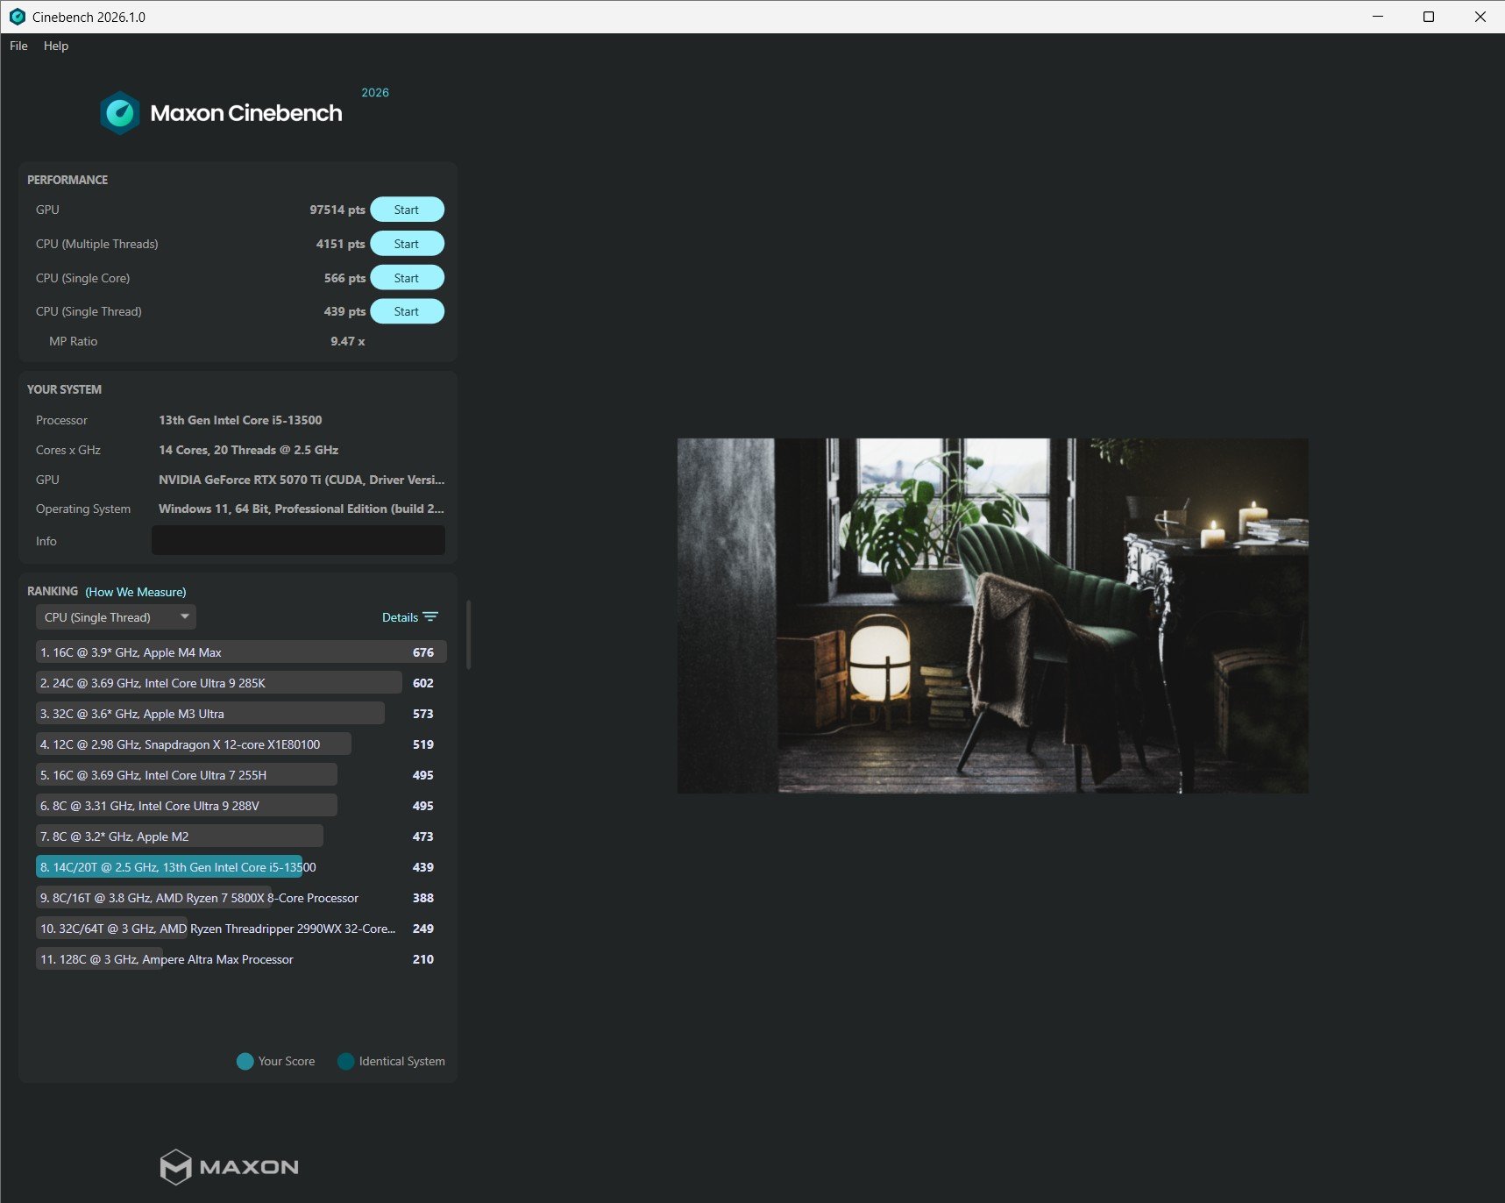Click the 97514 pts GPU score
1505x1203 pixels.
point(337,210)
